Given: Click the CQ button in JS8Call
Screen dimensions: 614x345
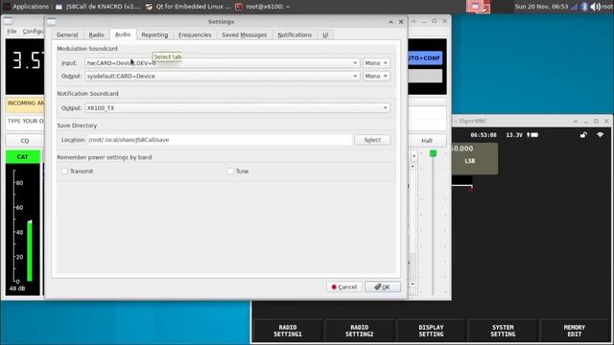Looking at the screenshot, I should tap(25, 141).
